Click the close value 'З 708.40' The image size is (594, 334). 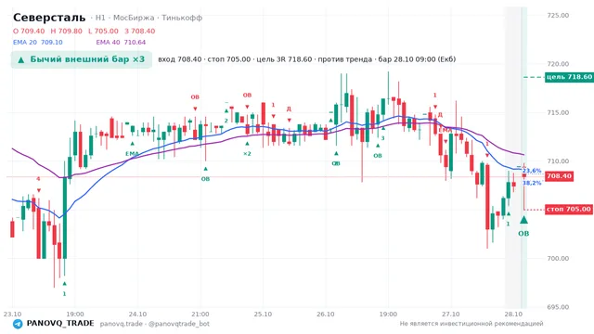coord(140,31)
